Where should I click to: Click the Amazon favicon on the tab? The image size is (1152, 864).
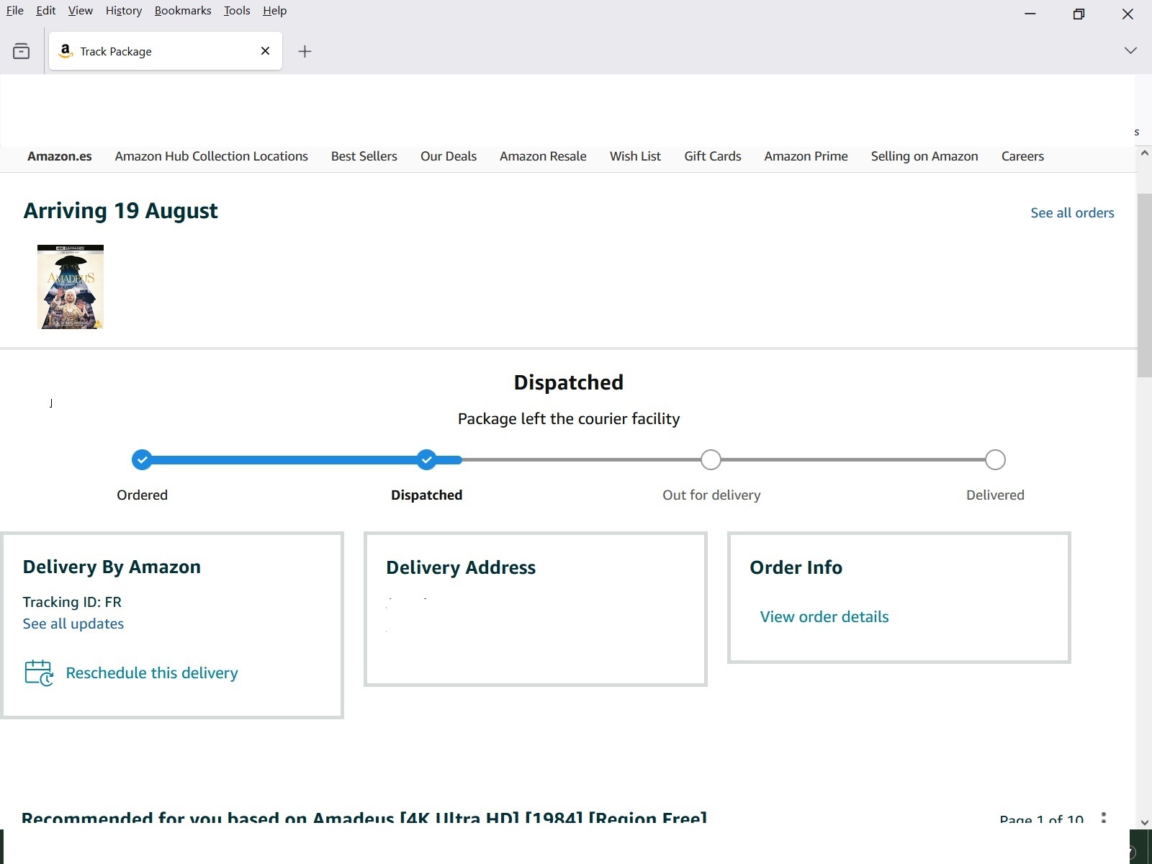(66, 50)
